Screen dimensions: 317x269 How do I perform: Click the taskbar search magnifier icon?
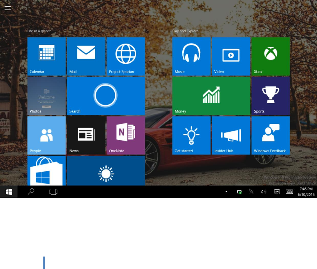click(31, 192)
